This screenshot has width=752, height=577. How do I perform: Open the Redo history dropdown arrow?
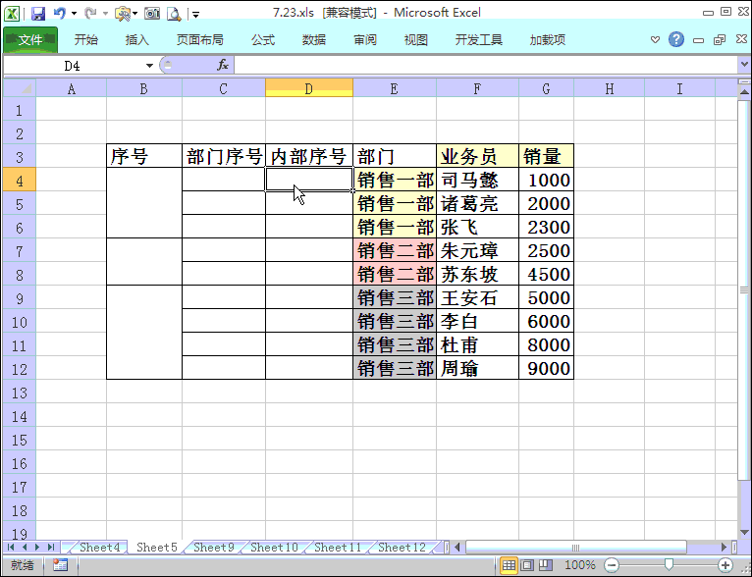tap(105, 14)
